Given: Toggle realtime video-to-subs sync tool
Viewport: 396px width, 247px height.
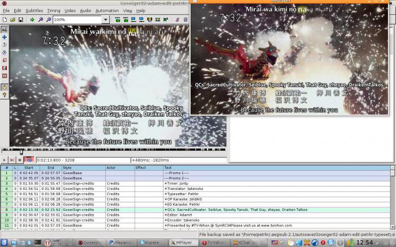Looking at the screenshot, I should pos(5,87).
